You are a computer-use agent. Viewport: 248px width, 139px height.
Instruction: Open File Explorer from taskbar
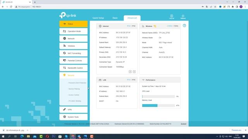coord(28,136)
